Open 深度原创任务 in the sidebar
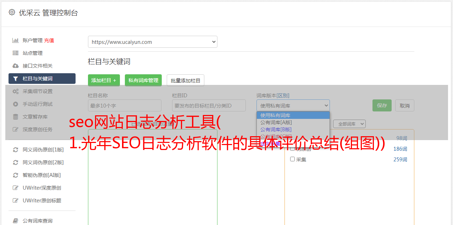This screenshot has height=225, width=453. [x=38, y=129]
